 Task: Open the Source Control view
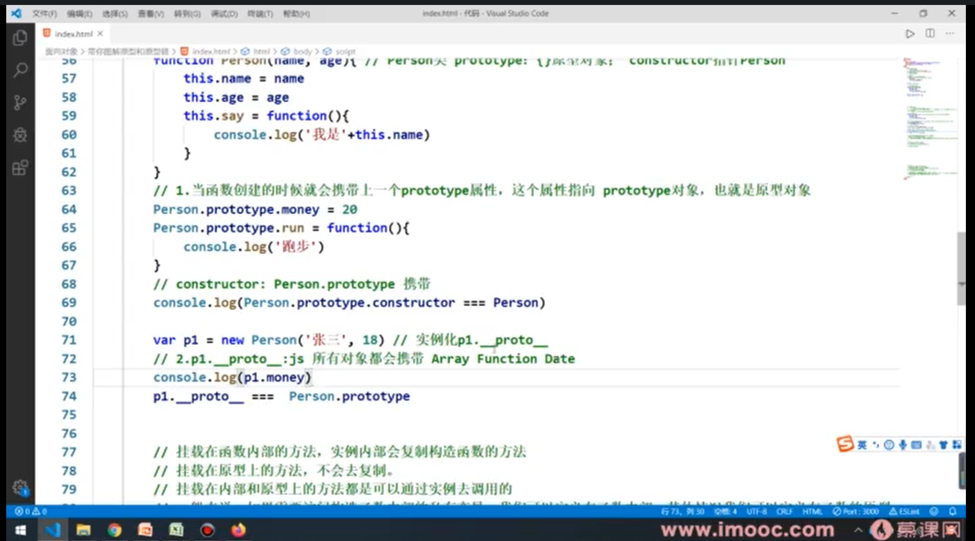[20, 102]
